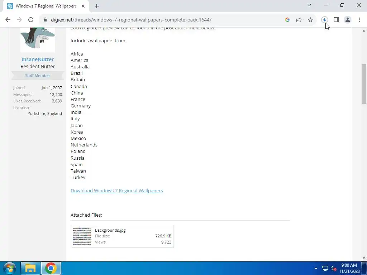Open the Chrome profile avatar icon
The image size is (367, 275).
(348, 20)
